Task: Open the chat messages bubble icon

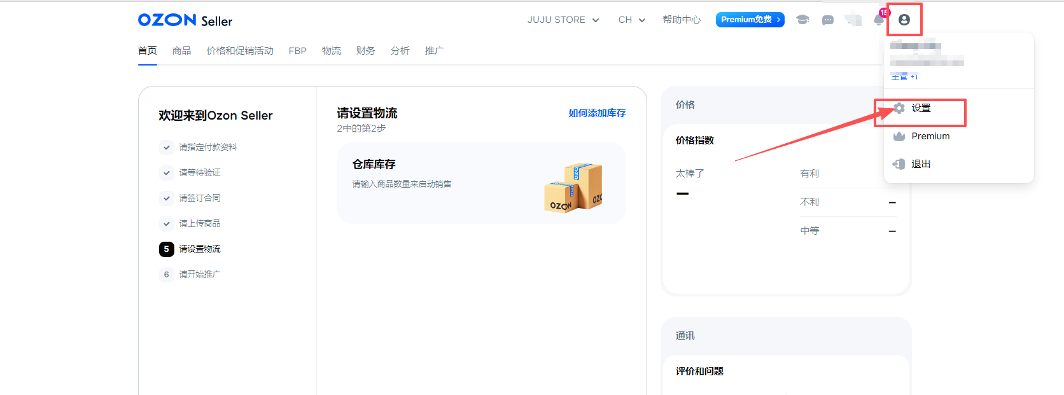Action: pos(828,20)
